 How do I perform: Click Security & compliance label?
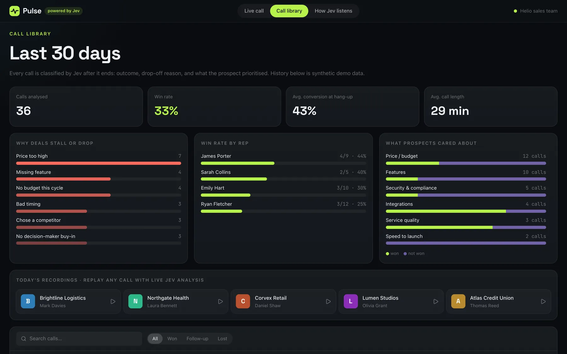click(x=411, y=188)
